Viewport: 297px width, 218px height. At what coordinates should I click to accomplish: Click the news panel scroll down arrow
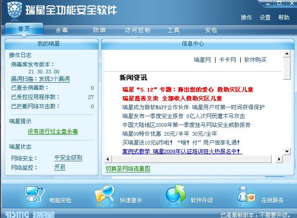(x=287, y=152)
